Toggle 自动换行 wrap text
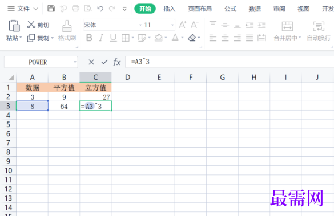The height and width of the screenshot is (216, 334). (319, 31)
